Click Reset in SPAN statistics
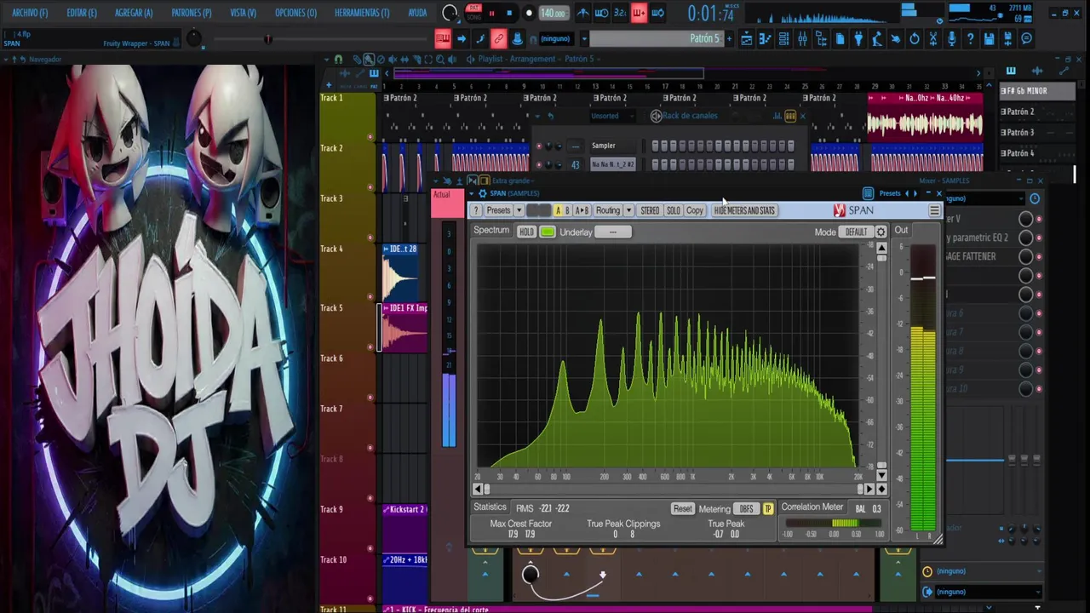 click(683, 508)
